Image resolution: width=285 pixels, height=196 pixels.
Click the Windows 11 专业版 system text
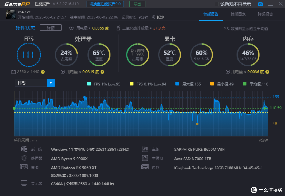[x=90, y=149]
